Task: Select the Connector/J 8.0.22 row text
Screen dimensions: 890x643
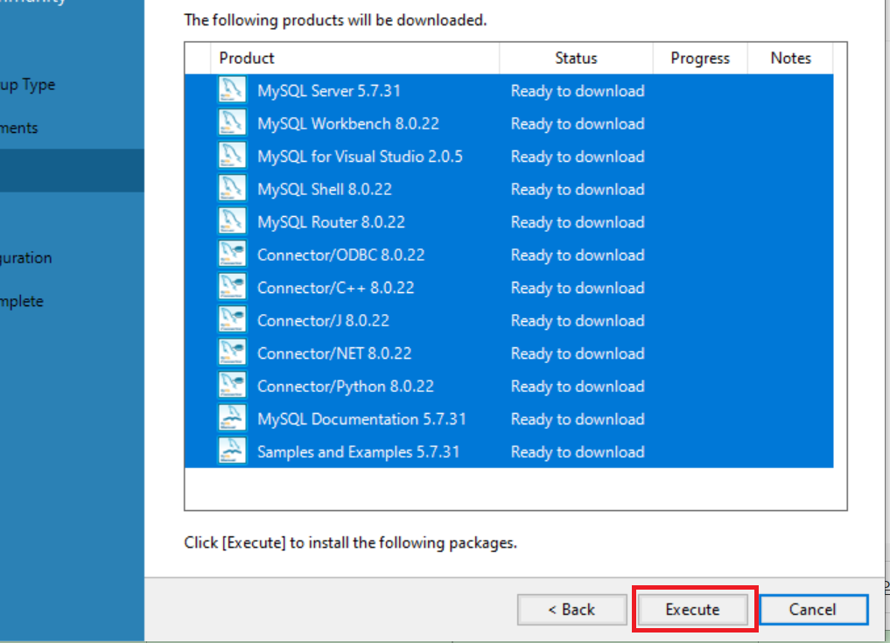Action: (323, 321)
